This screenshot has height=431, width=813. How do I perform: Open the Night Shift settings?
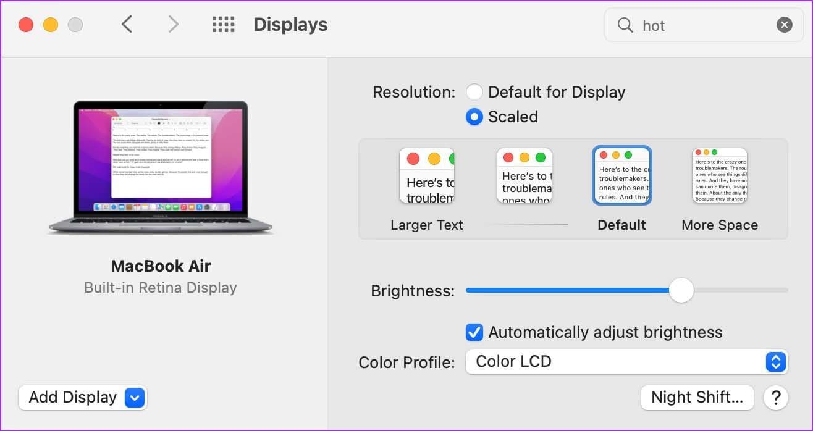click(x=697, y=398)
